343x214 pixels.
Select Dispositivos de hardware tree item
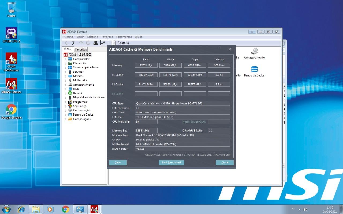click(89, 97)
